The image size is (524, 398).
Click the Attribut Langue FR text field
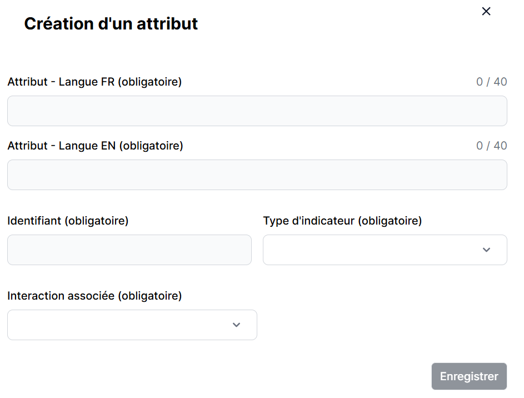(257, 111)
